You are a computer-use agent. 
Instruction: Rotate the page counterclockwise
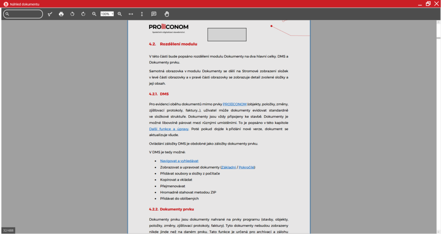click(72, 14)
